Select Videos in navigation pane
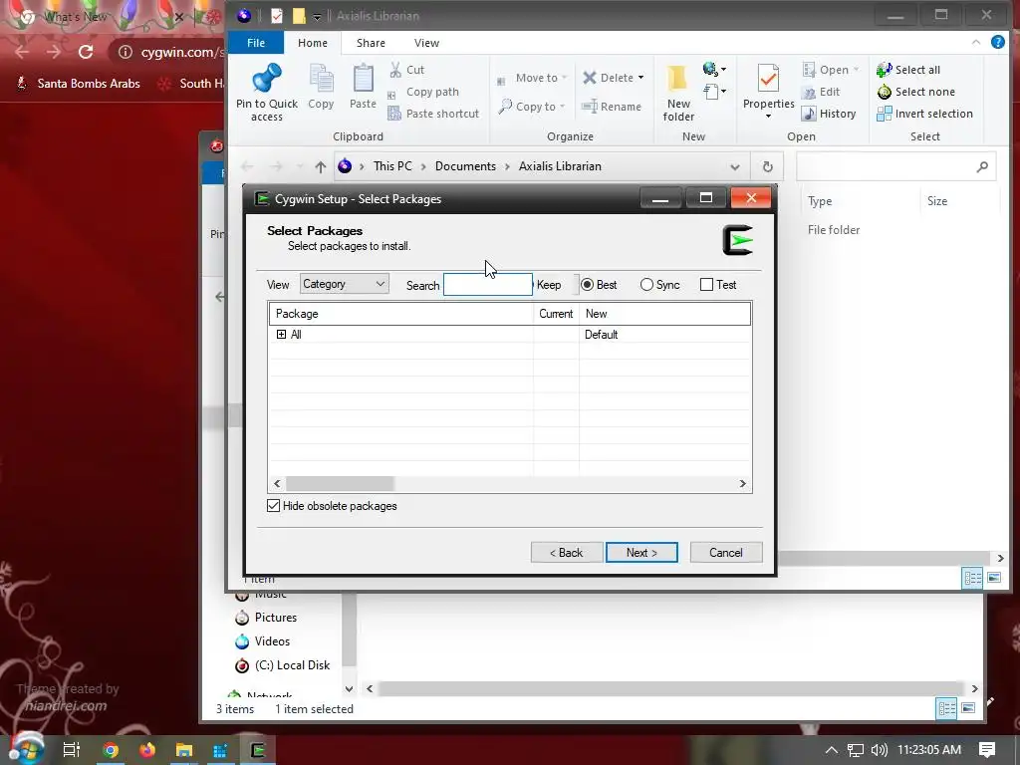Image resolution: width=1020 pixels, height=765 pixels. click(x=263, y=641)
